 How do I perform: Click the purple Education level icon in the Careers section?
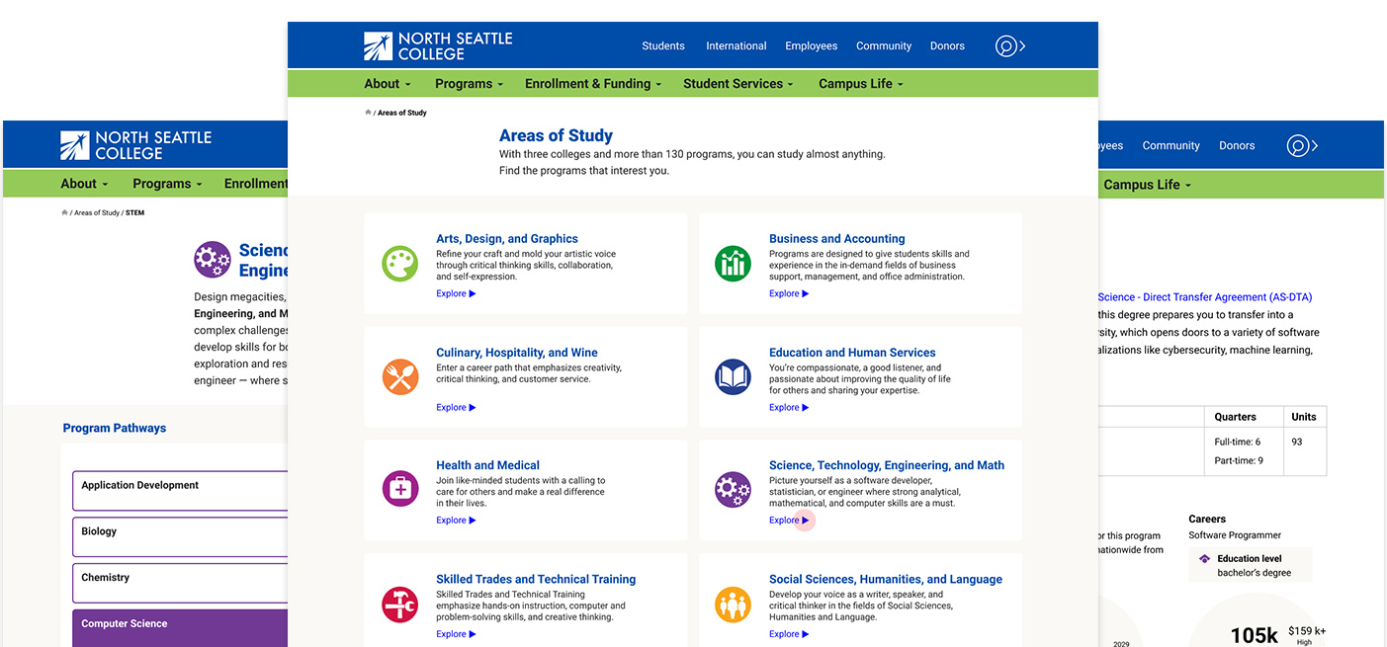coord(1204,559)
